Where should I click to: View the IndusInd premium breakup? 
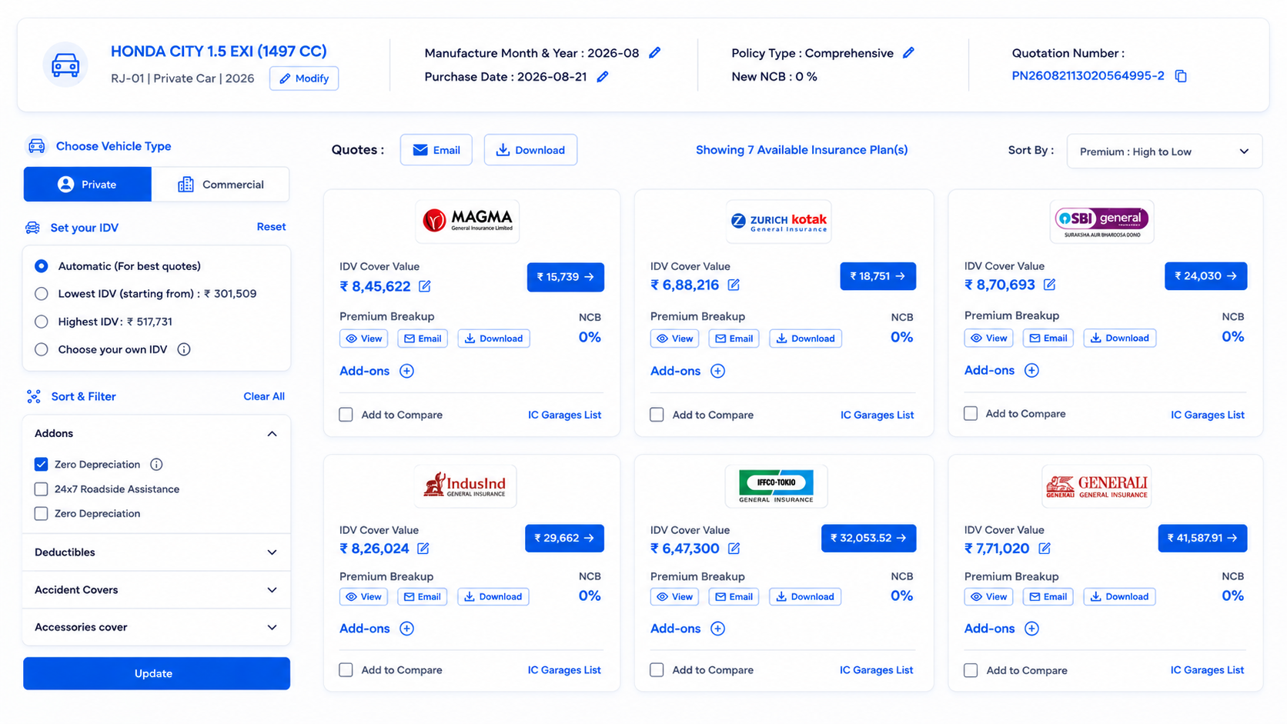click(x=364, y=596)
